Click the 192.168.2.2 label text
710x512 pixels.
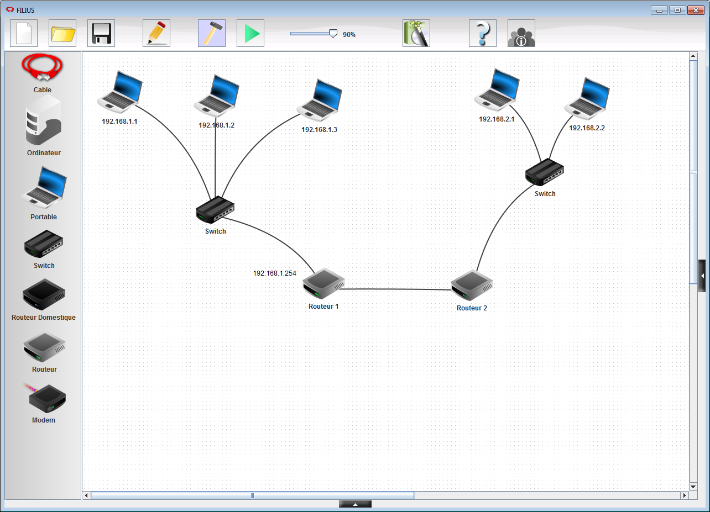click(587, 128)
